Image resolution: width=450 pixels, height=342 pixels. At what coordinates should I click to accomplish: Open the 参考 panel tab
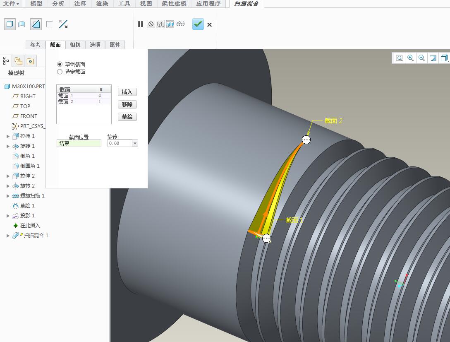(35, 45)
